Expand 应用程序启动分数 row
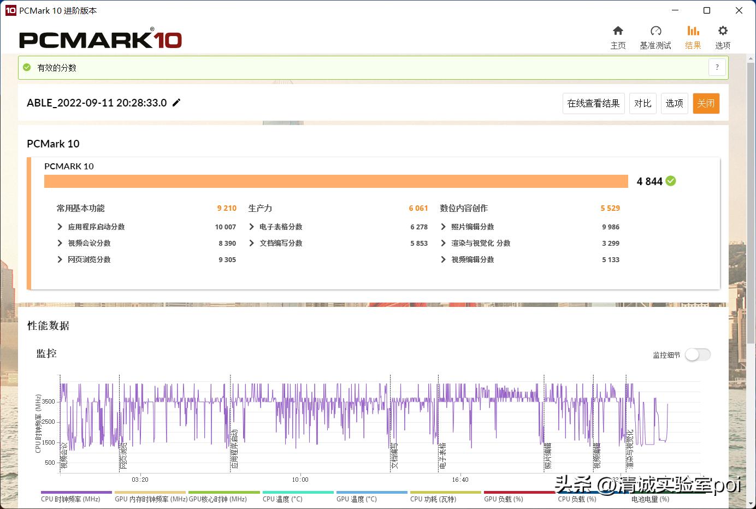The height and width of the screenshot is (509, 756). coord(60,227)
